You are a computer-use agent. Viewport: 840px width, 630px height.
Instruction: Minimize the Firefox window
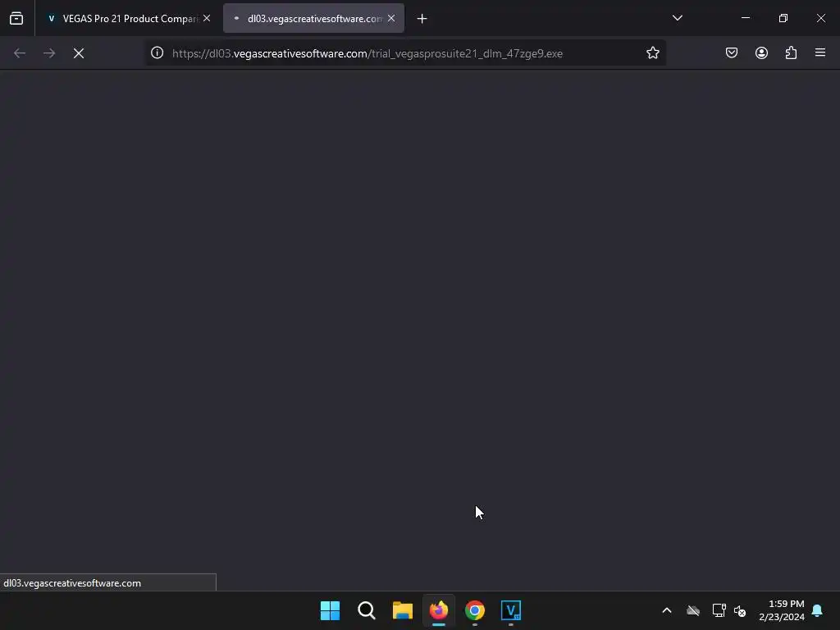pyautogui.click(x=745, y=18)
